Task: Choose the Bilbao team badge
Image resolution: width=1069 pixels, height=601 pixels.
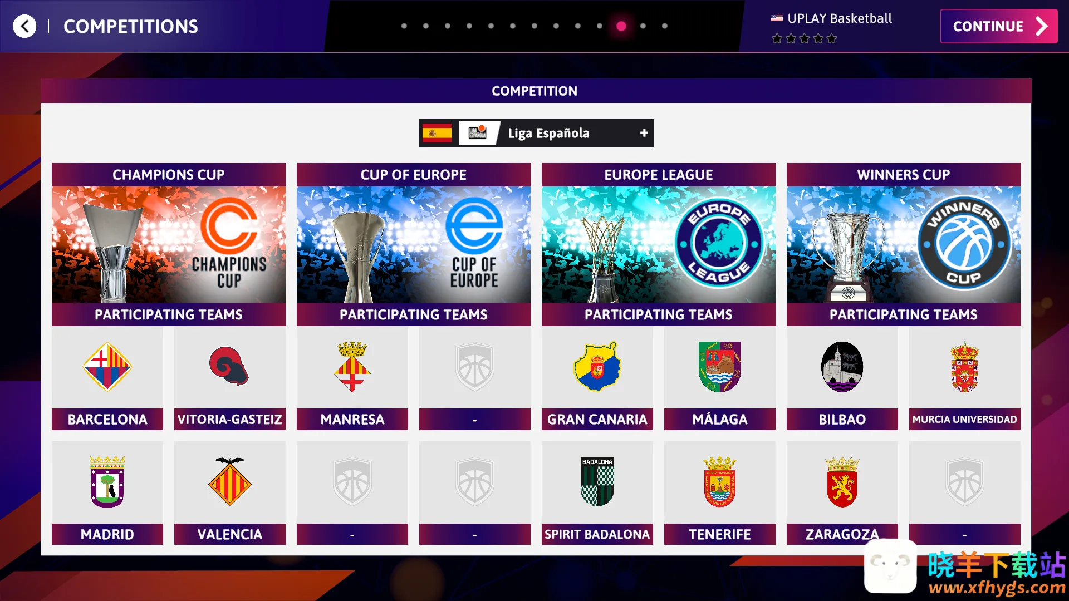Action: (842, 367)
